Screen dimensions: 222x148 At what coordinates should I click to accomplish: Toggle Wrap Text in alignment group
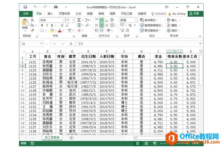(x=112, y=20)
